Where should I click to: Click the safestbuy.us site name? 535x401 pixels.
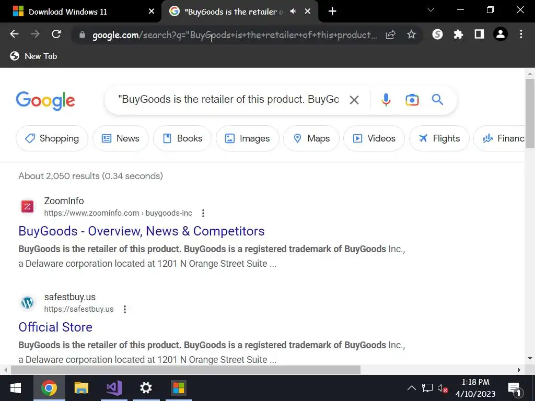(x=70, y=297)
